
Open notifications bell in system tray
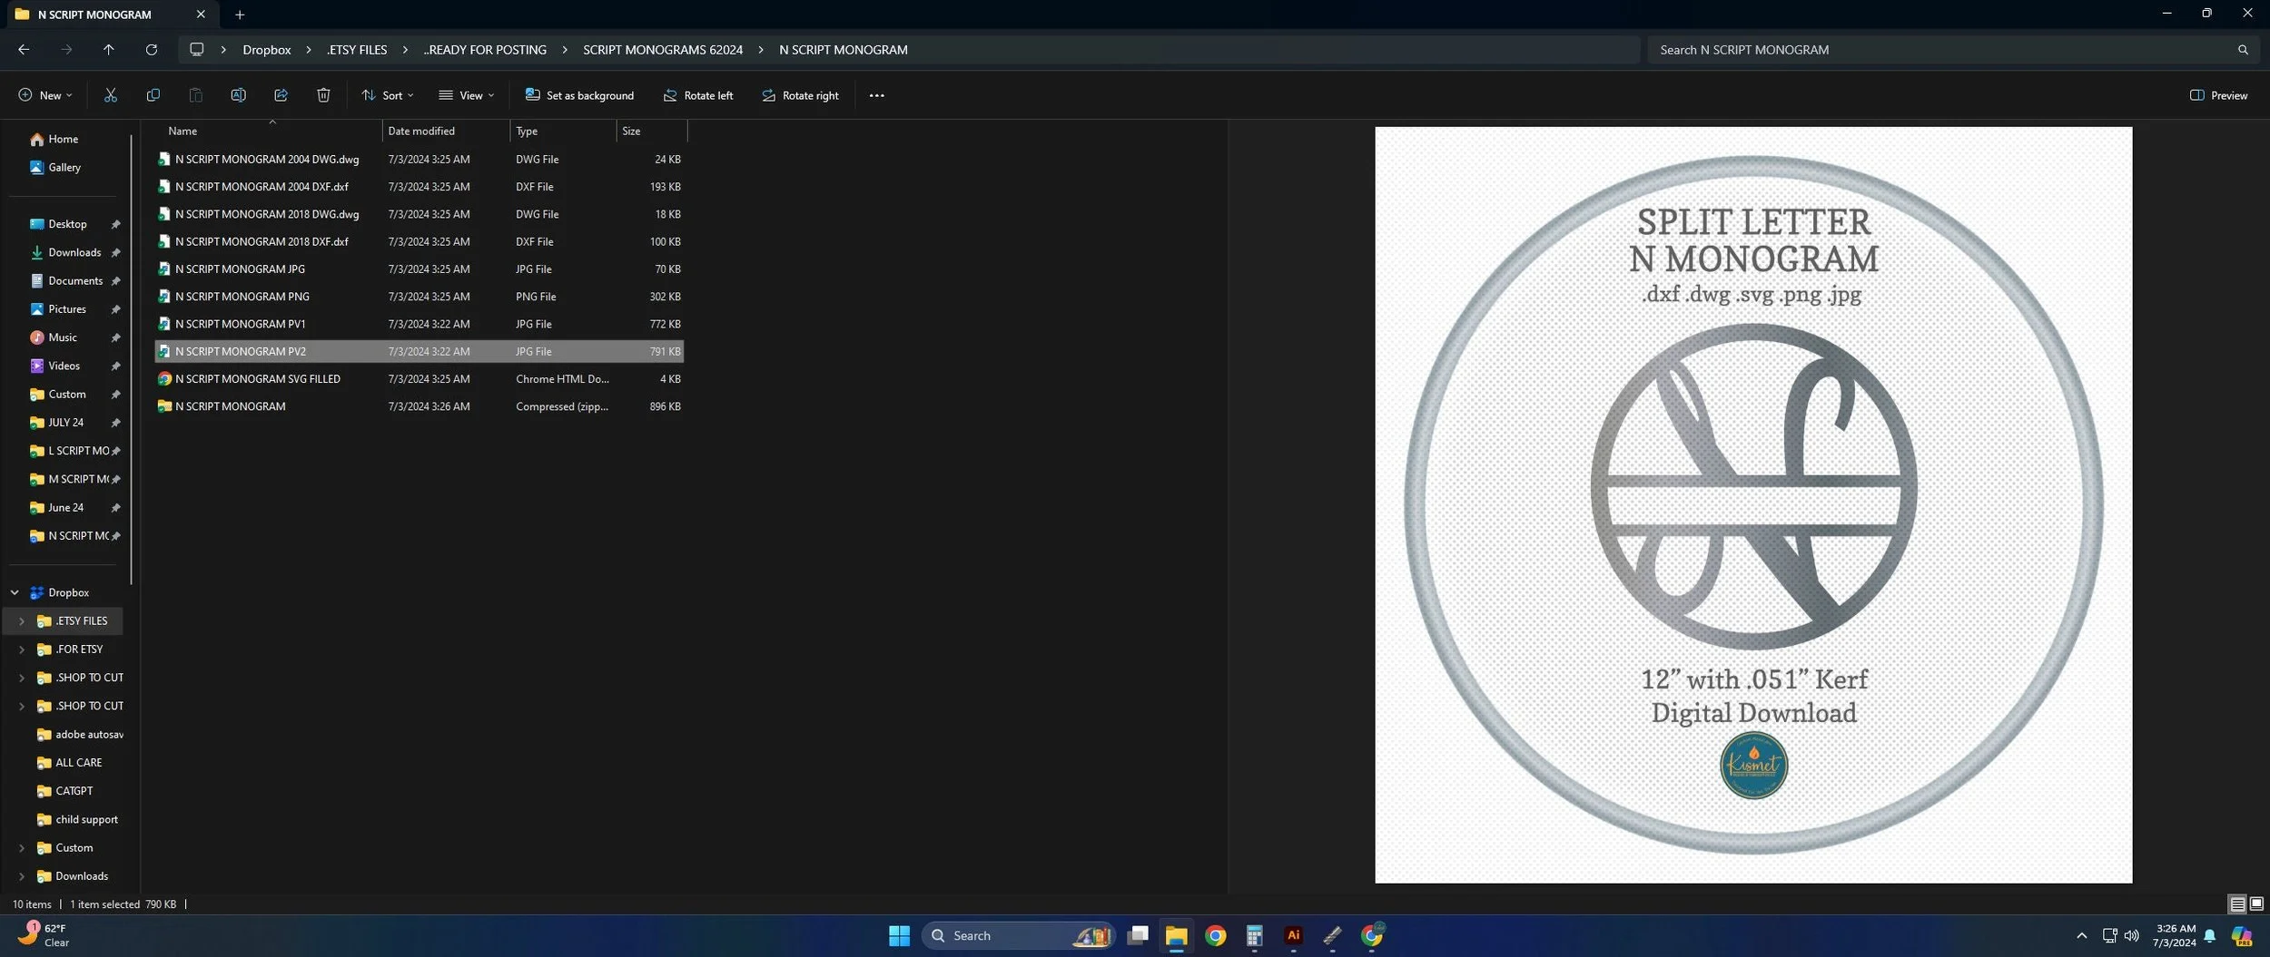pyautogui.click(x=2210, y=935)
